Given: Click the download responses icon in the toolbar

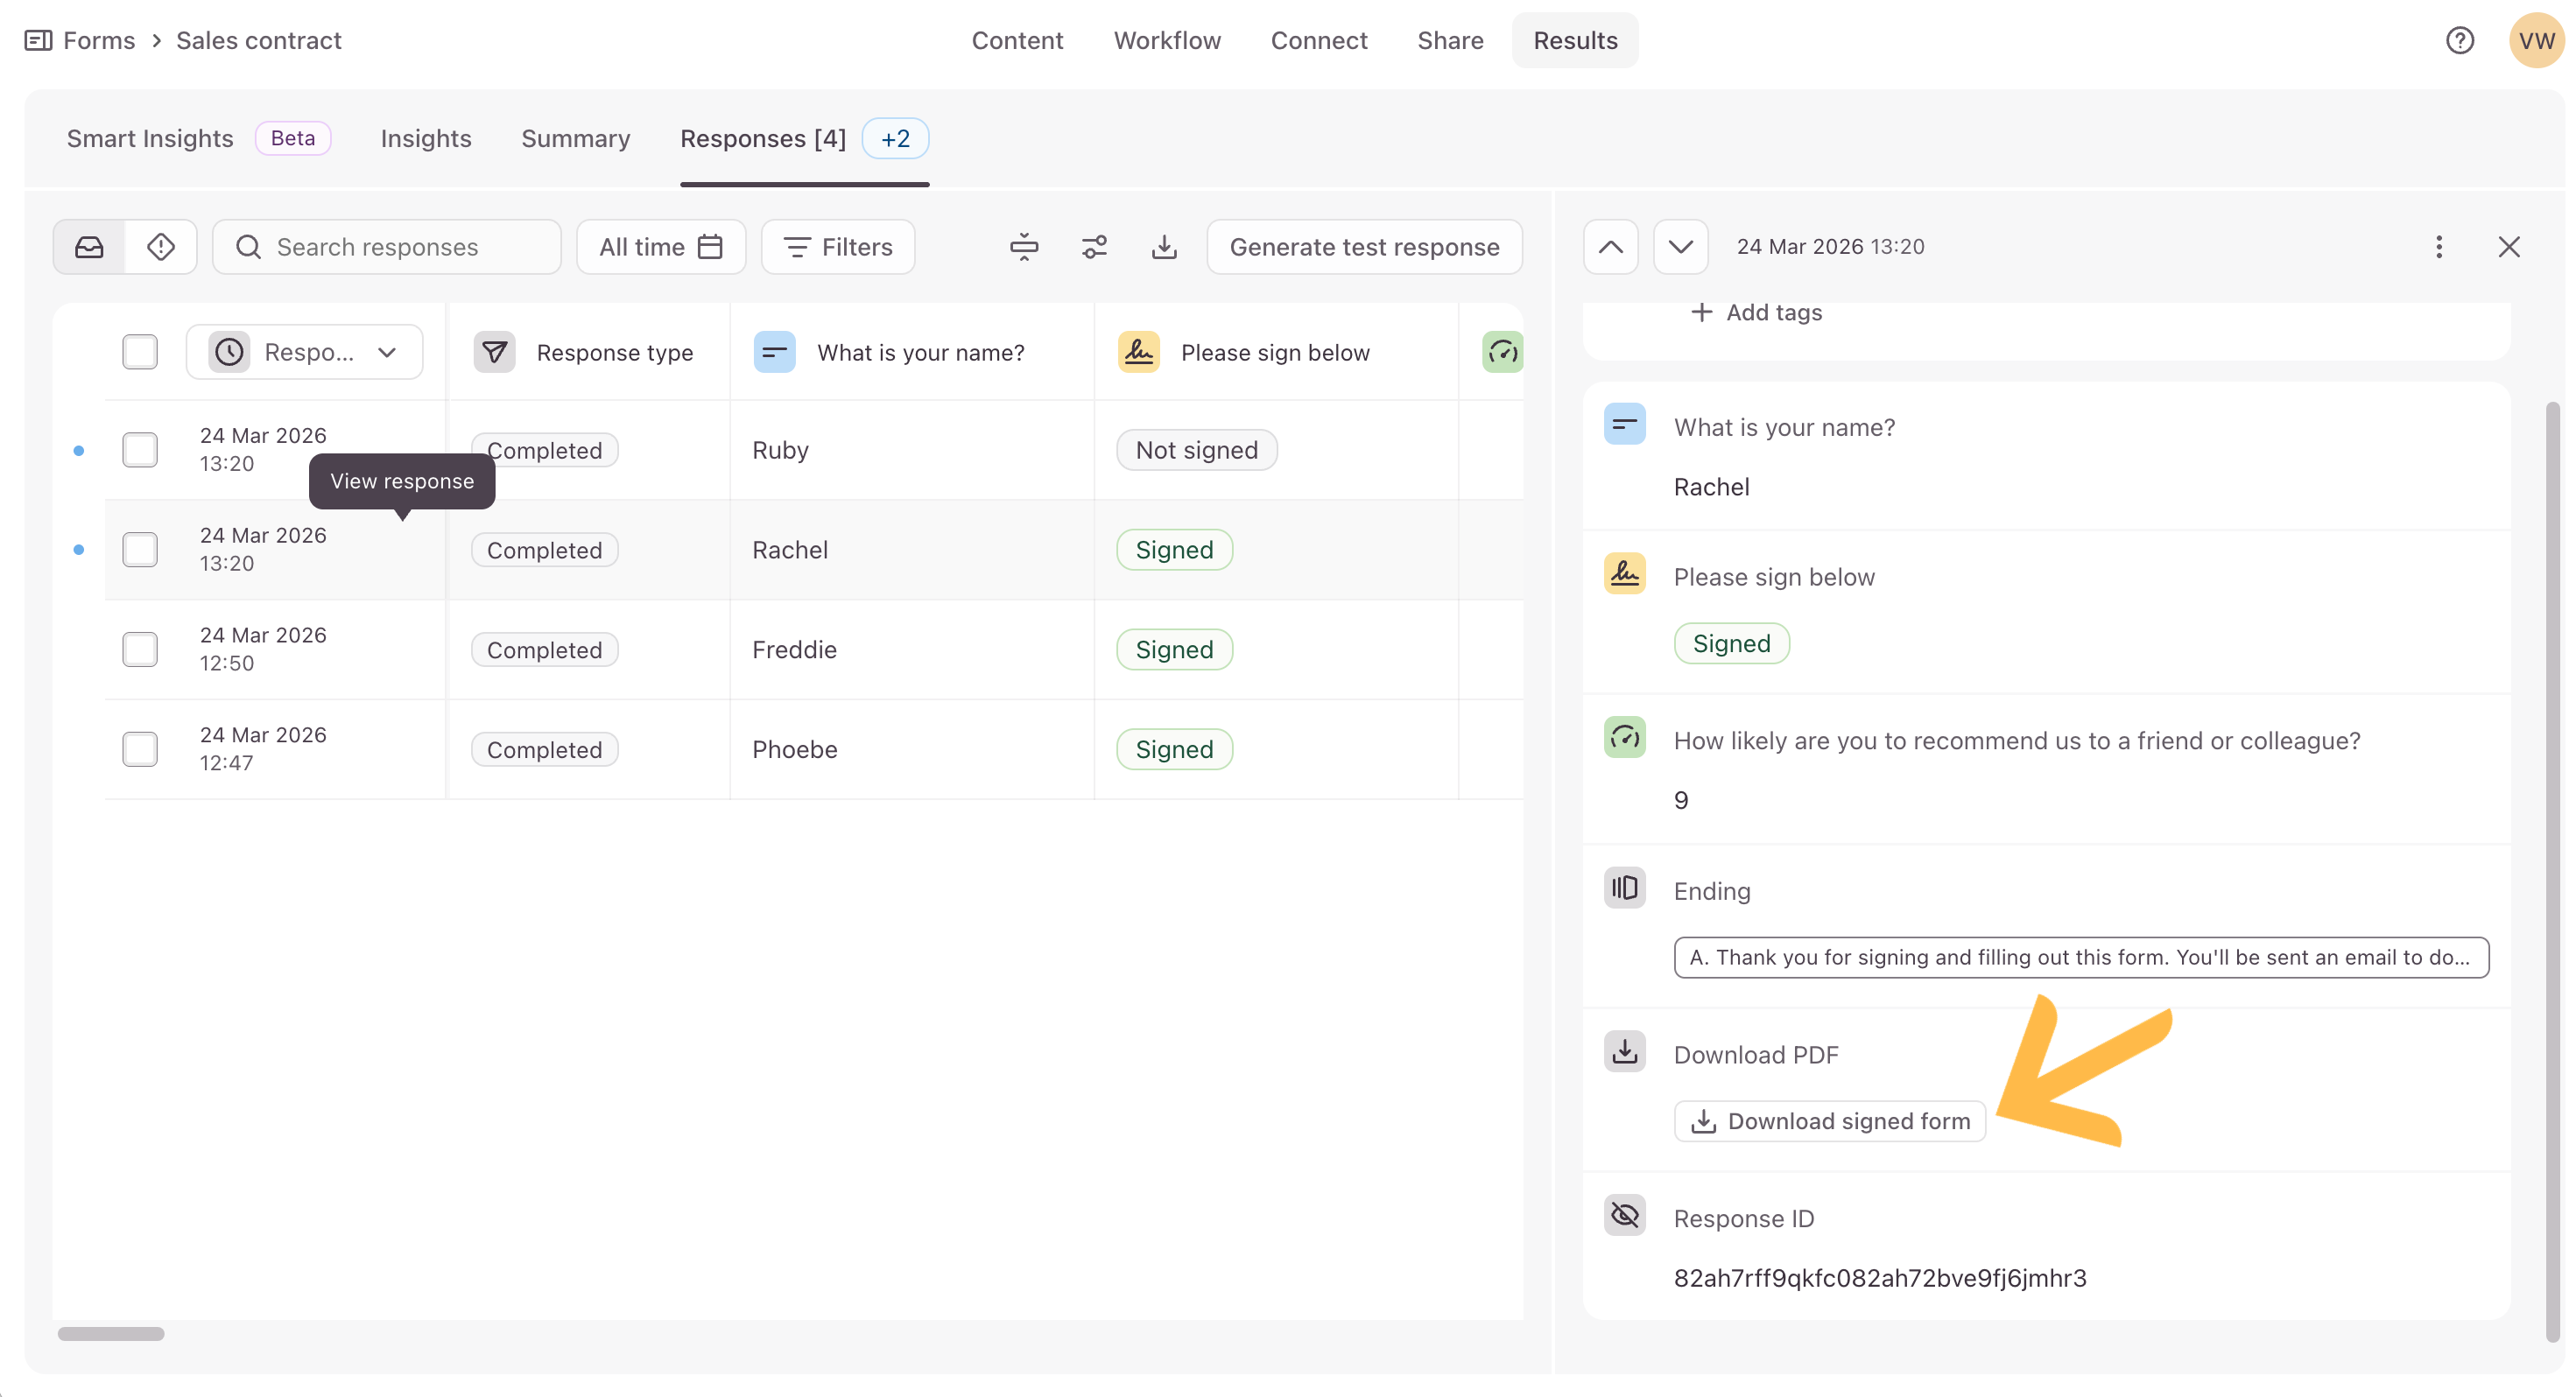Looking at the screenshot, I should (x=1164, y=247).
